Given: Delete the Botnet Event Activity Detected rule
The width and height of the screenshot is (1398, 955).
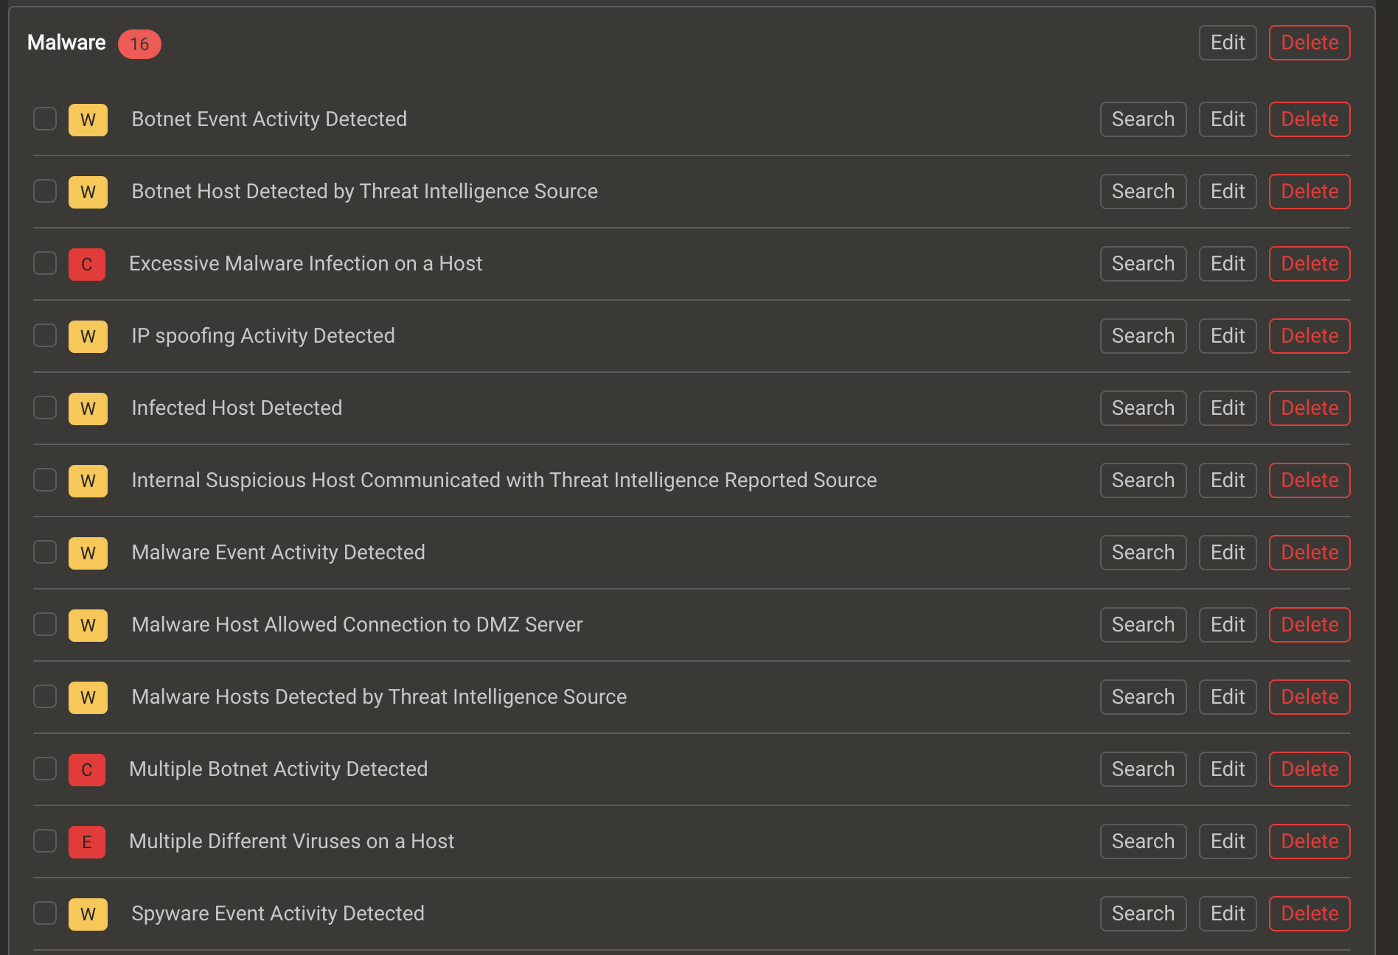Looking at the screenshot, I should coord(1310,119).
